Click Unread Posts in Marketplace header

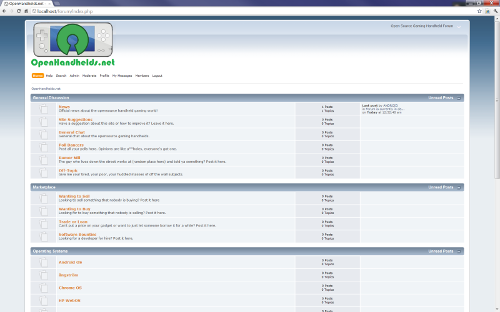[x=441, y=188]
